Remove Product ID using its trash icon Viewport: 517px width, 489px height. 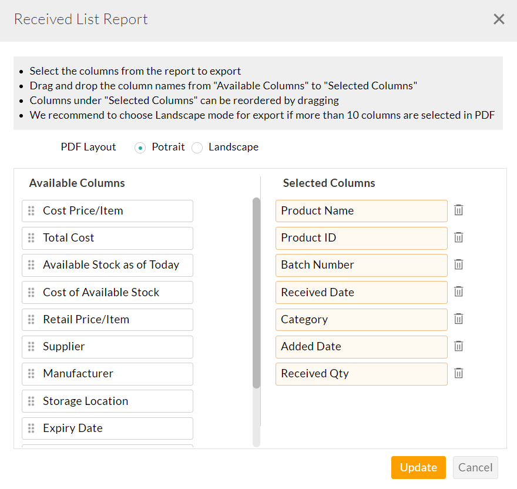(x=458, y=237)
